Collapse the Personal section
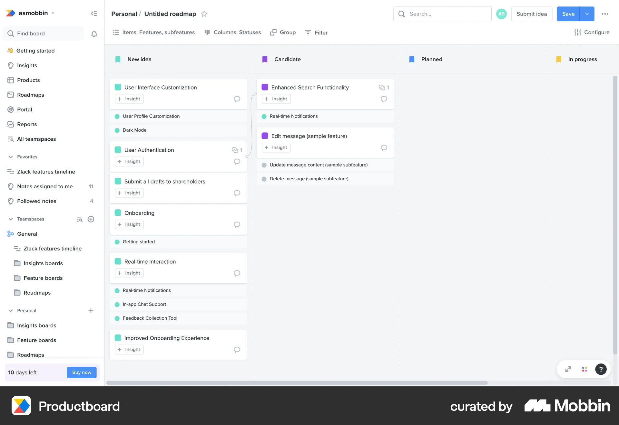The width and height of the screenshot is (619, 425). [11, 310]
